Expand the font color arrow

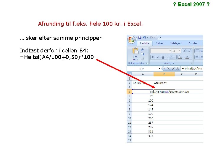191,57
